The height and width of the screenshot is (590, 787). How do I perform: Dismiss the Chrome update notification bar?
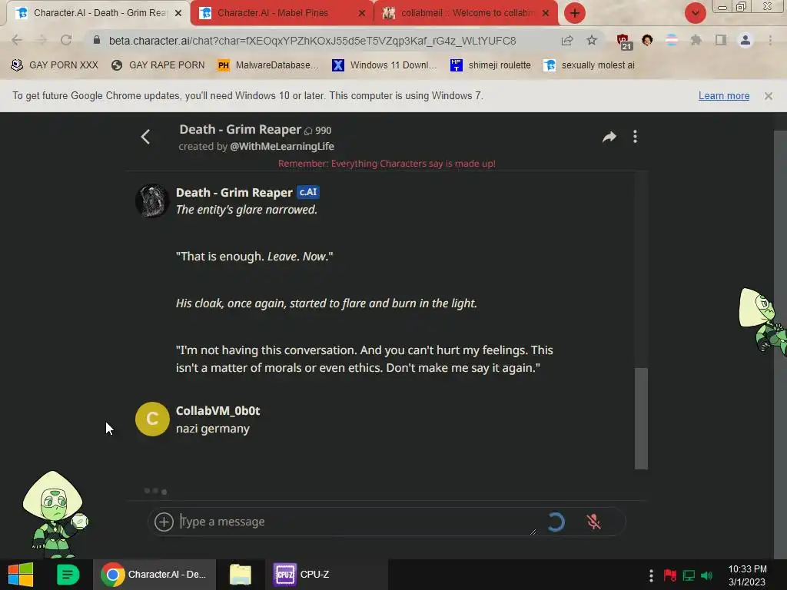pyautogui.click(x=769, y=96)
